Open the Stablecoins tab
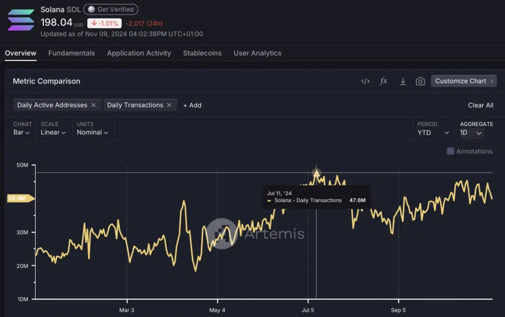The image size is (505, 317). click(202, 53)
